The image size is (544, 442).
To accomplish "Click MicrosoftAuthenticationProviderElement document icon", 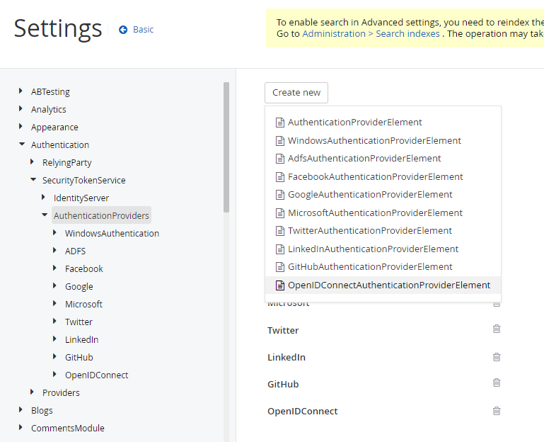I will (279, 213).
